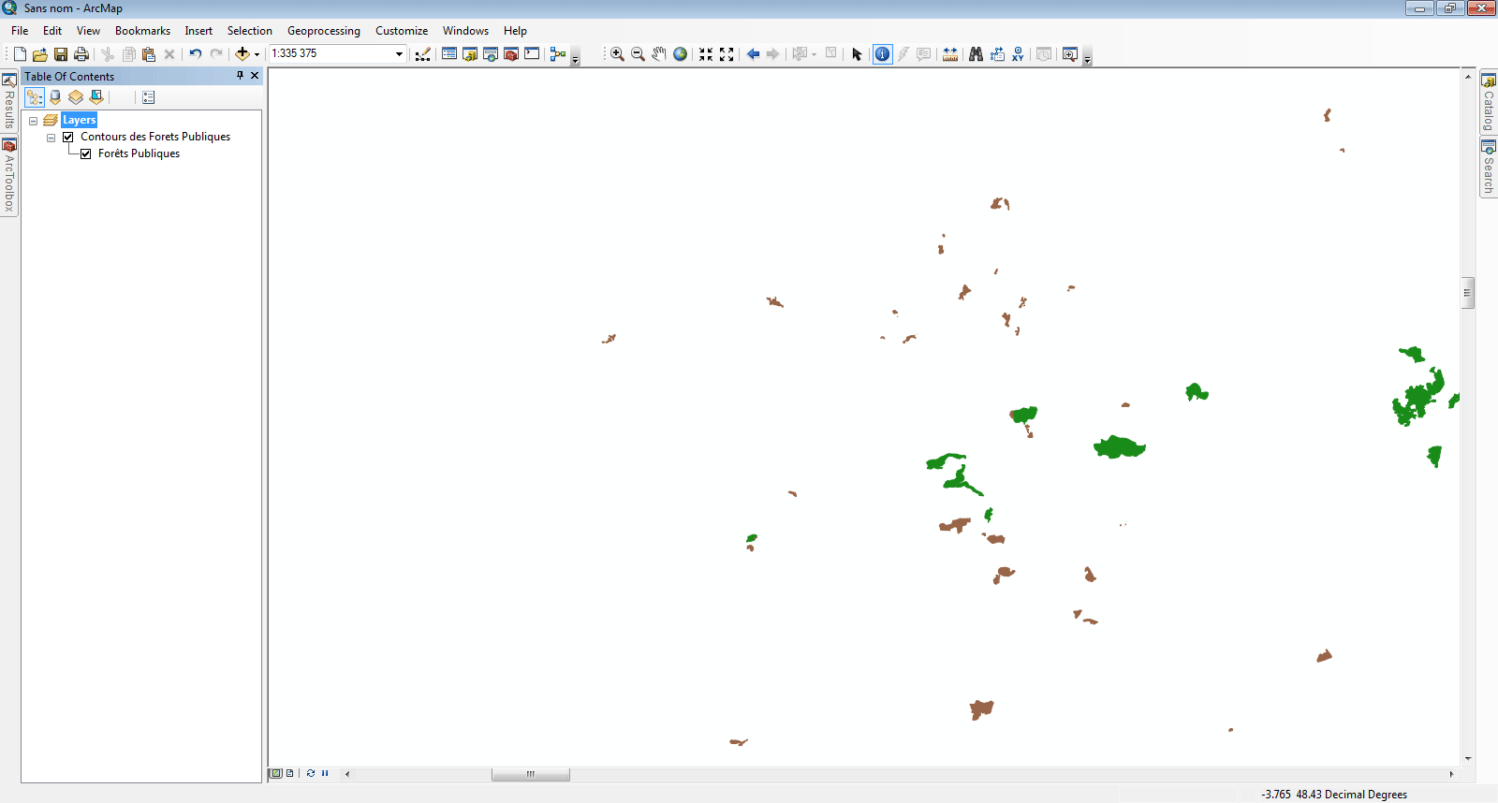1498x803 pixels.
Task: Select the Zoom In tool
Action: (x=617, y=54)
